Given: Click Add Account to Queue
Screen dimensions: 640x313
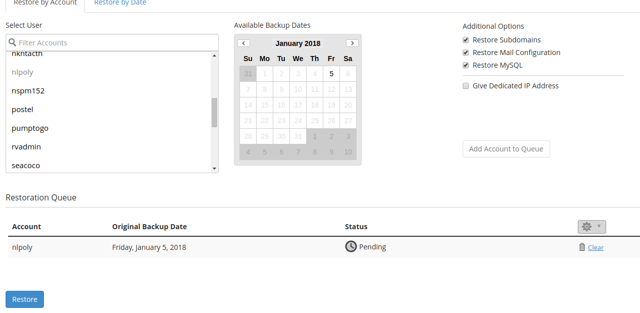Looking at the screenshot, I should (x=506, y=148).
